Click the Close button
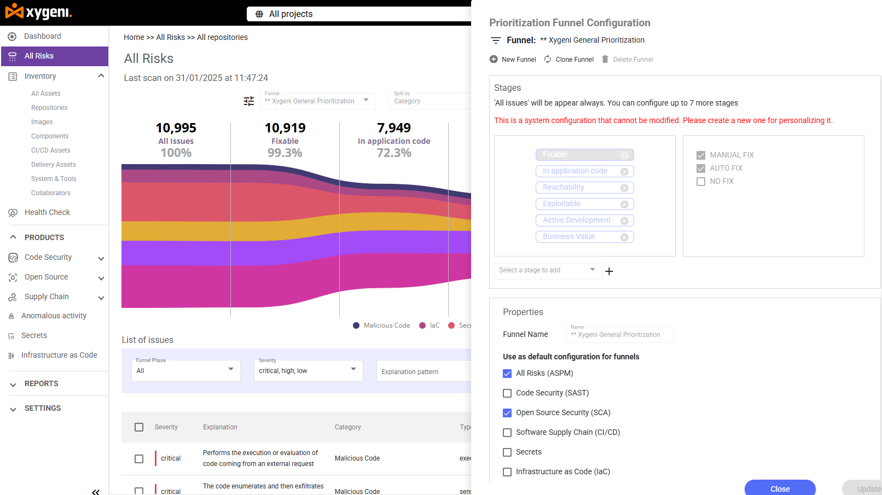The image size is (882, 495). tap(780, 488)
